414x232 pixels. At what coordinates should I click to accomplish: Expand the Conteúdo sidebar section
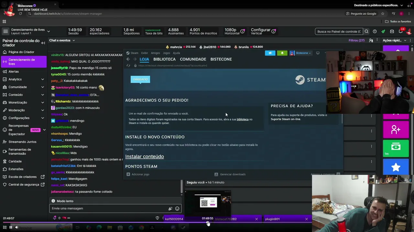(x=43, y=95)
